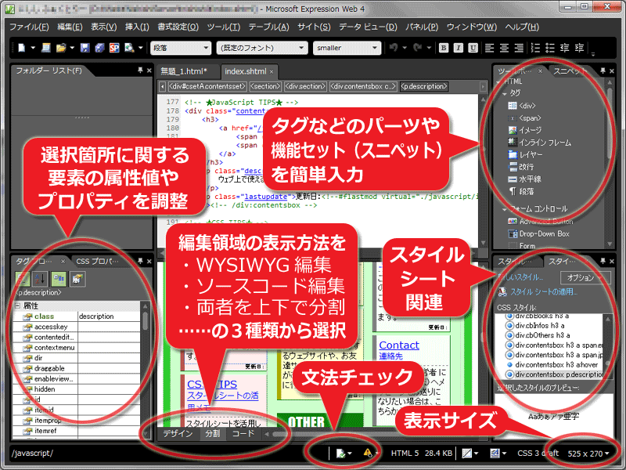
Task: Click the Save All icon
Action: pyautogui.click(x=99, y=48)
